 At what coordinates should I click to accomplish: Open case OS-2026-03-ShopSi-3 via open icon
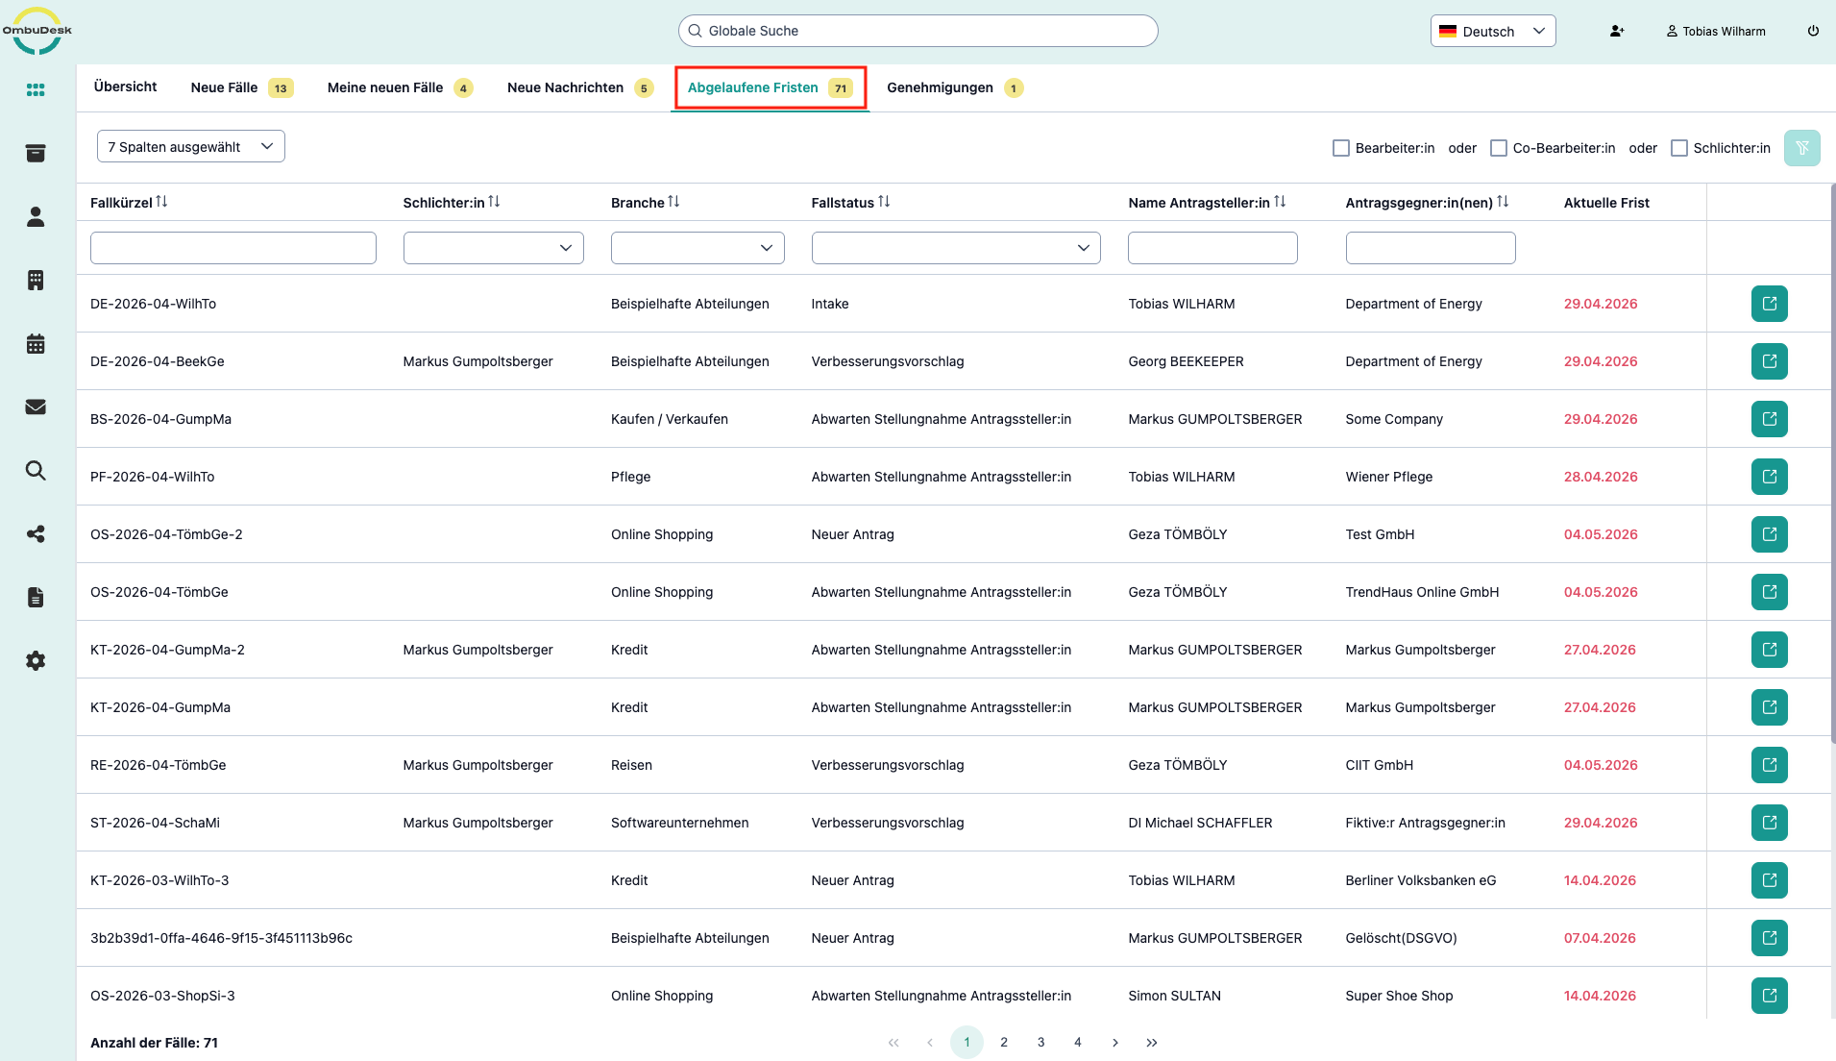click(x=1769, y=996)
